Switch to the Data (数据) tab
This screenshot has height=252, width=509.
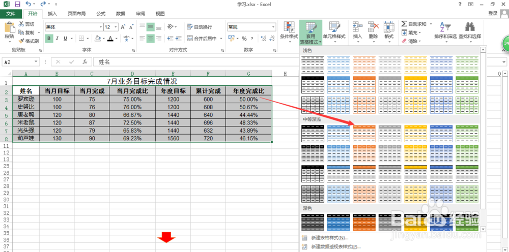(121, 14)
